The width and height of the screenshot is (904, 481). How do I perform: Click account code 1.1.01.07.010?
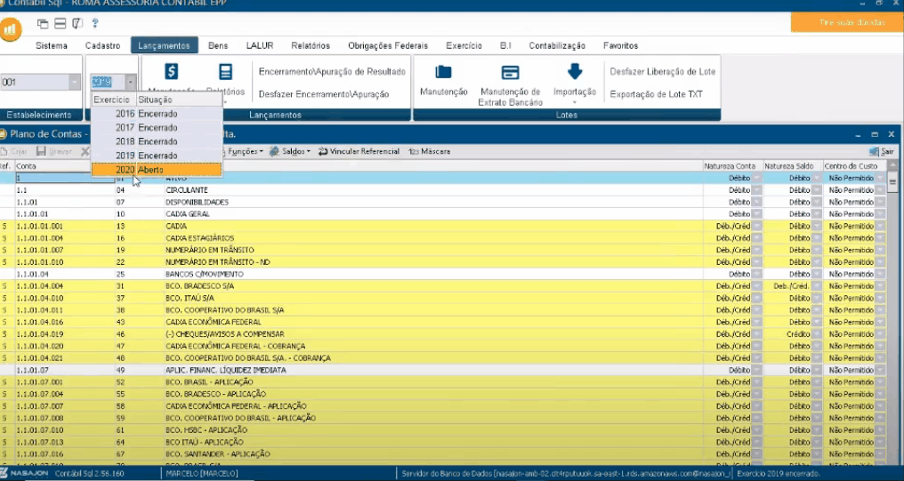[40, 430]
